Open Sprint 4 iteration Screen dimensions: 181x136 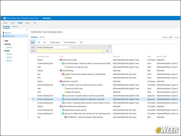9,54
